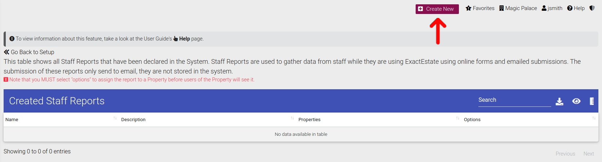
Task: Go Back to Setup link
Action: coord(29,52)
